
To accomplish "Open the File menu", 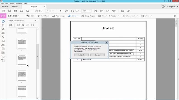I will 2,3.
